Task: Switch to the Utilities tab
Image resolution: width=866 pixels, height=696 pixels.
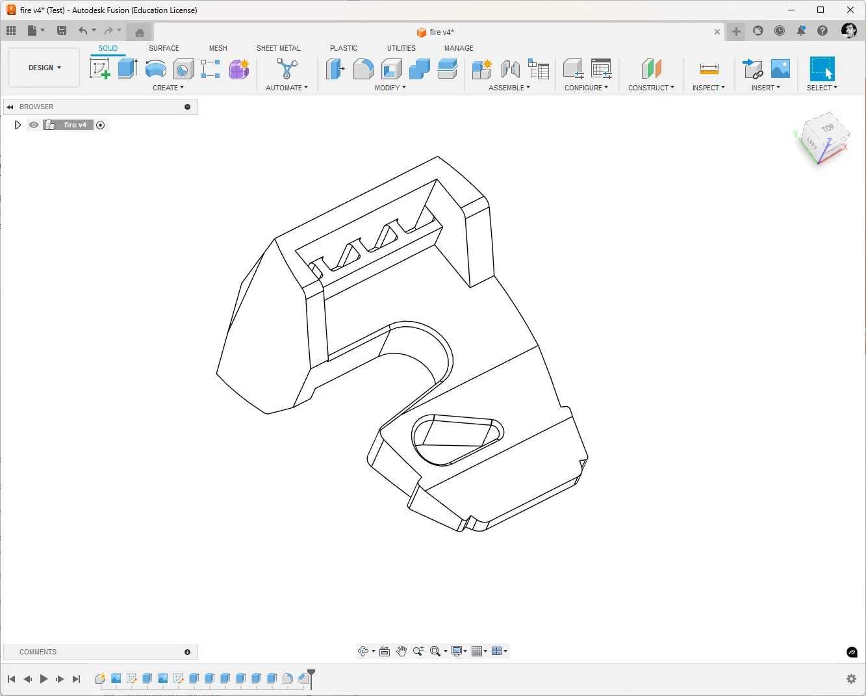Action: (401, 48)
